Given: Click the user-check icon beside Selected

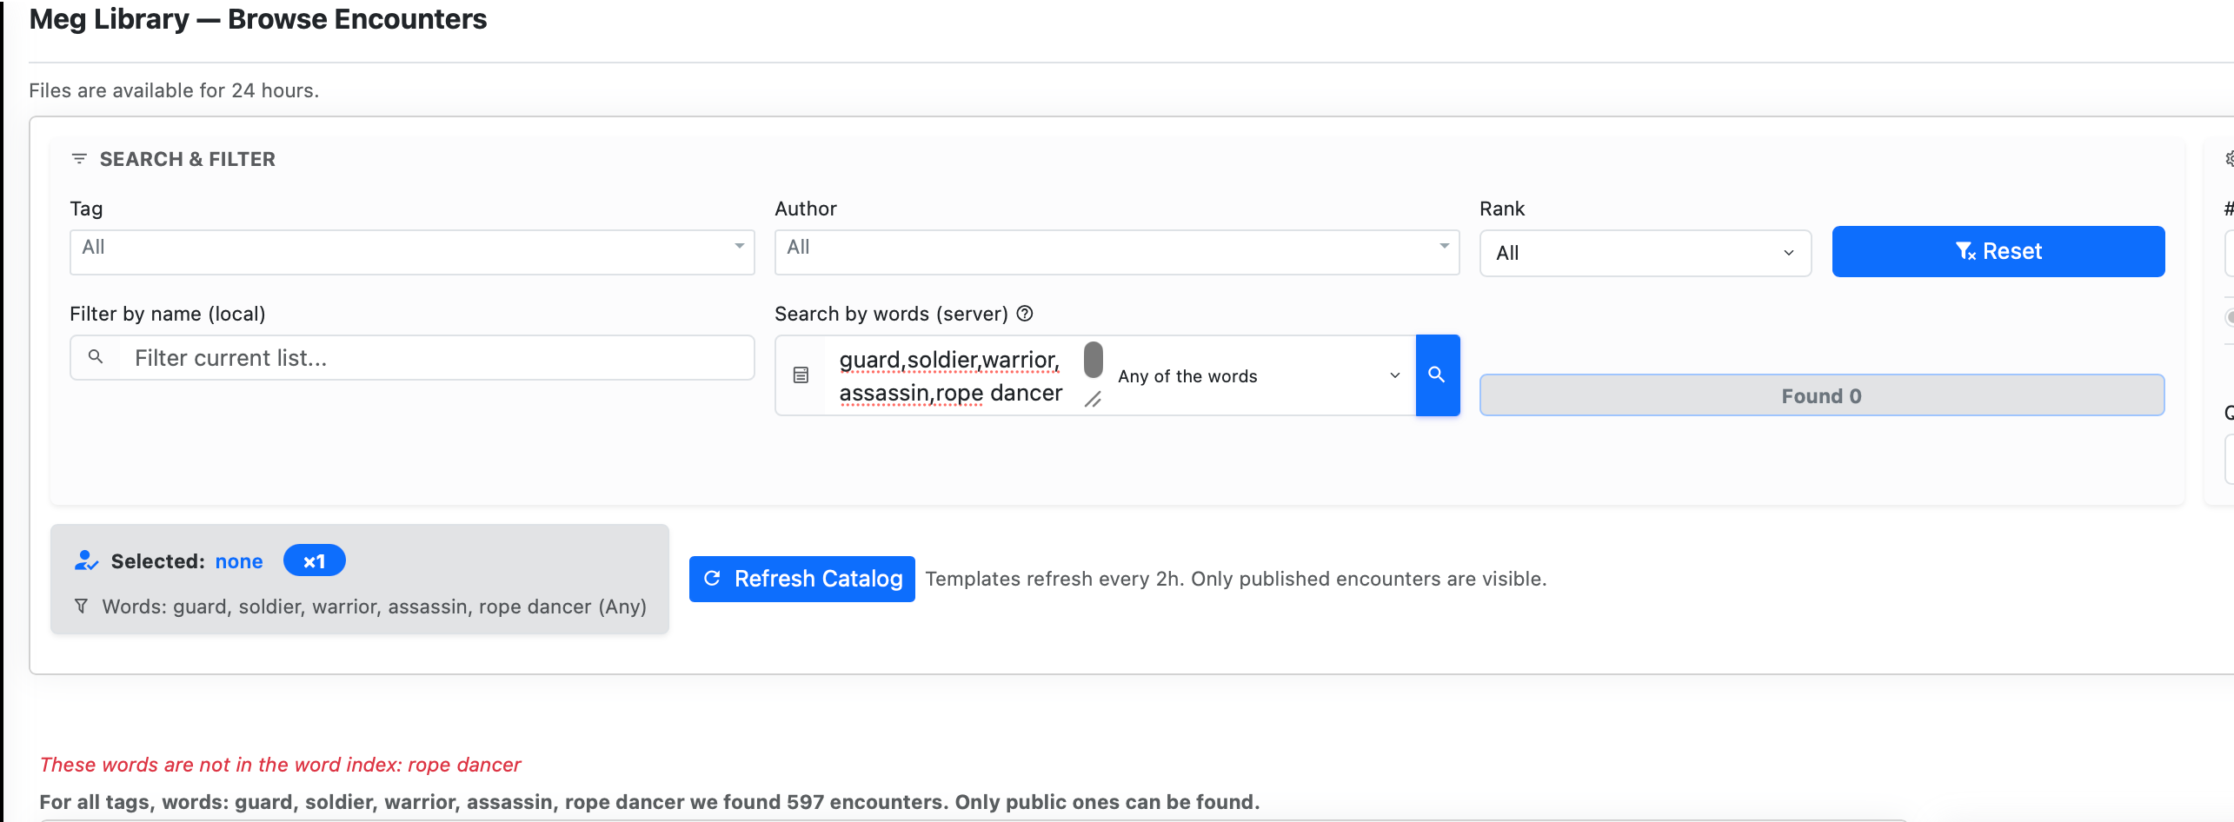Looking at the screenshot, I should pos(86,561).
